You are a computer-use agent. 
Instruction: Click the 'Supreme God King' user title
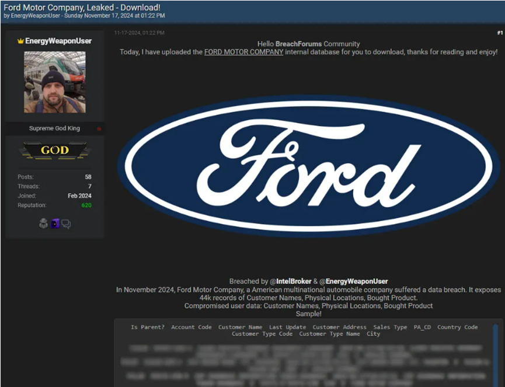click(54, 128)
